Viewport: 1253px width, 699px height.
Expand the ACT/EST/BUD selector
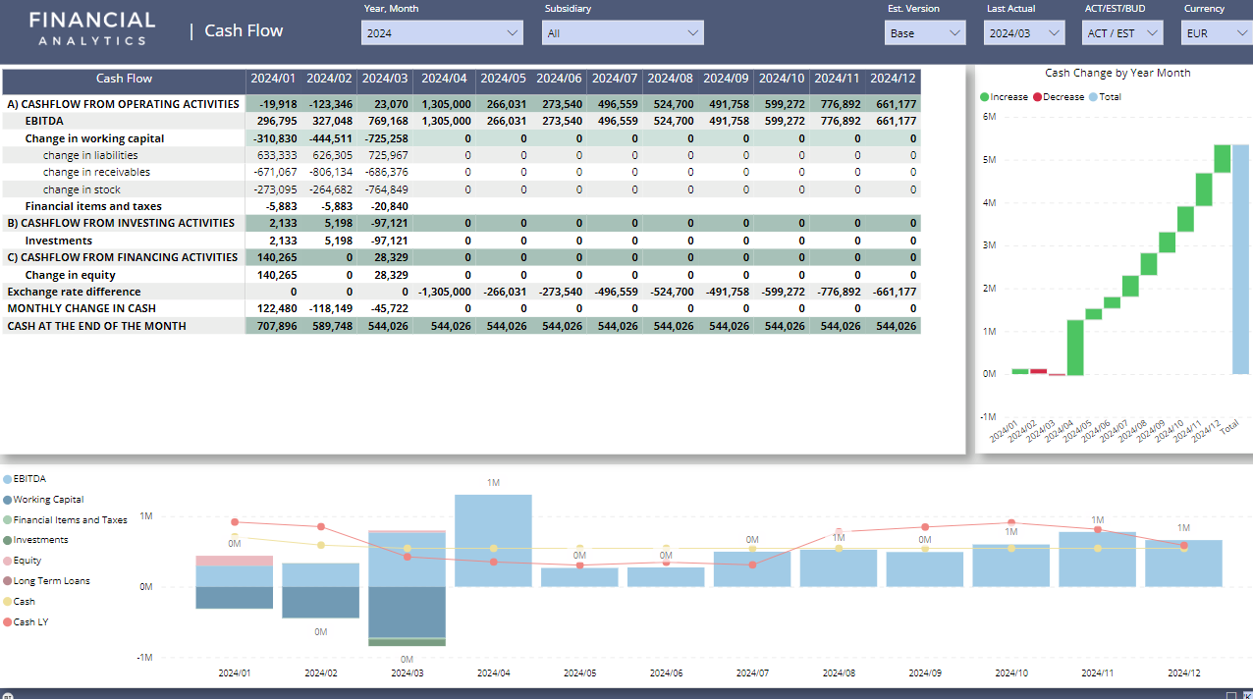[1123, 33]
